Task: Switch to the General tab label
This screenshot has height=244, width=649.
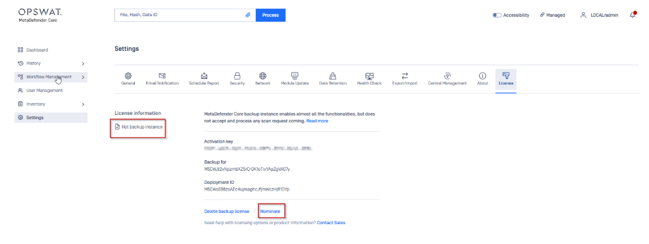Action: pos(128,83)
